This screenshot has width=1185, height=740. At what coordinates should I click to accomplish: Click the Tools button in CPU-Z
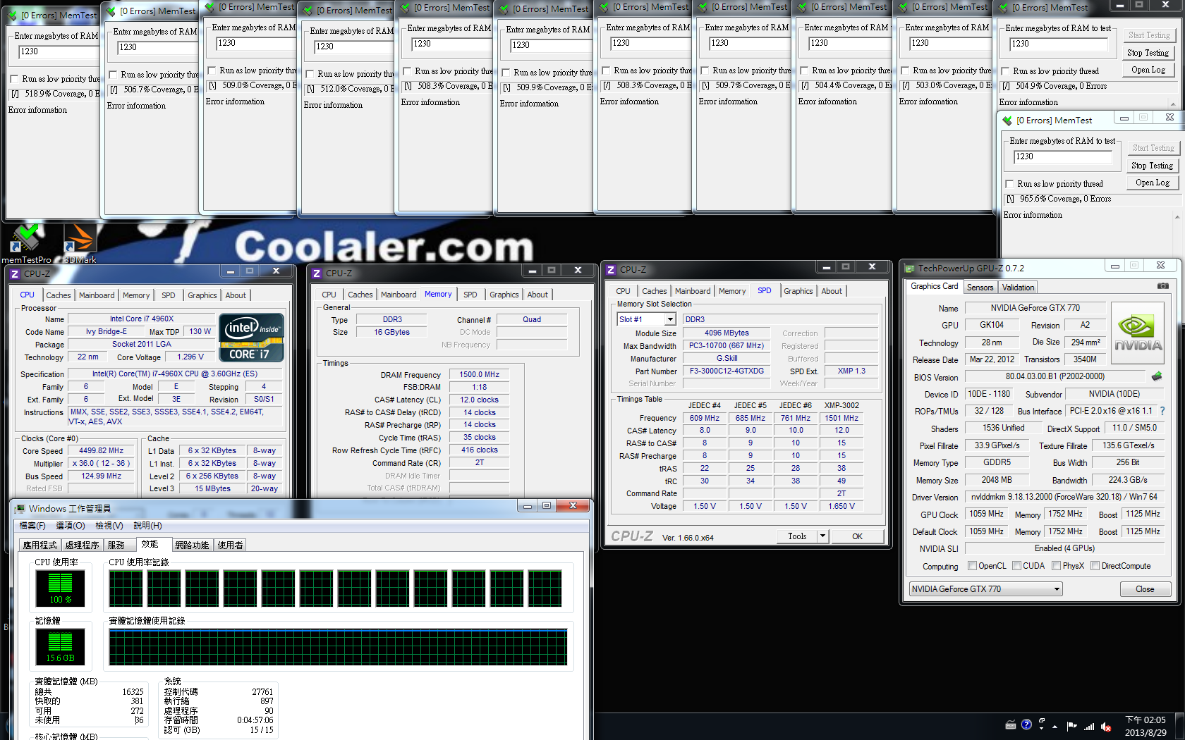coord(797,536)
